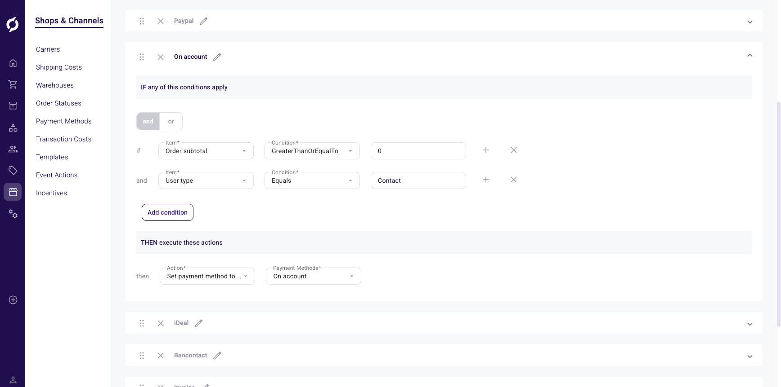Viewport: 781px width, 387px height.
Task: Open the shopping cart orders icon
Action: point(13,84)
